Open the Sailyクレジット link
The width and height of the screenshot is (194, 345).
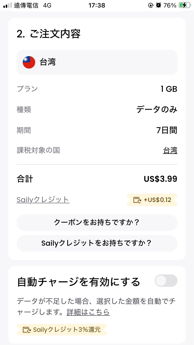point(43,200)
